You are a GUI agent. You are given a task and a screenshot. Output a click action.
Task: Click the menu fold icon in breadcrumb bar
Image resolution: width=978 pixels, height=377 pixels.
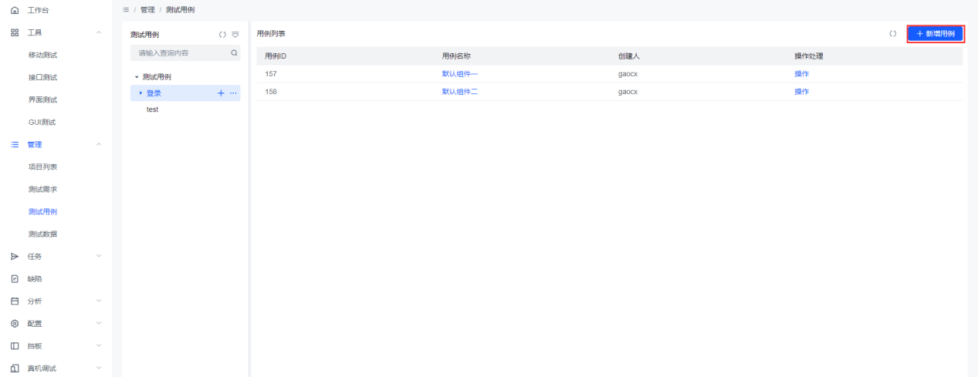(x=126, y=9)
